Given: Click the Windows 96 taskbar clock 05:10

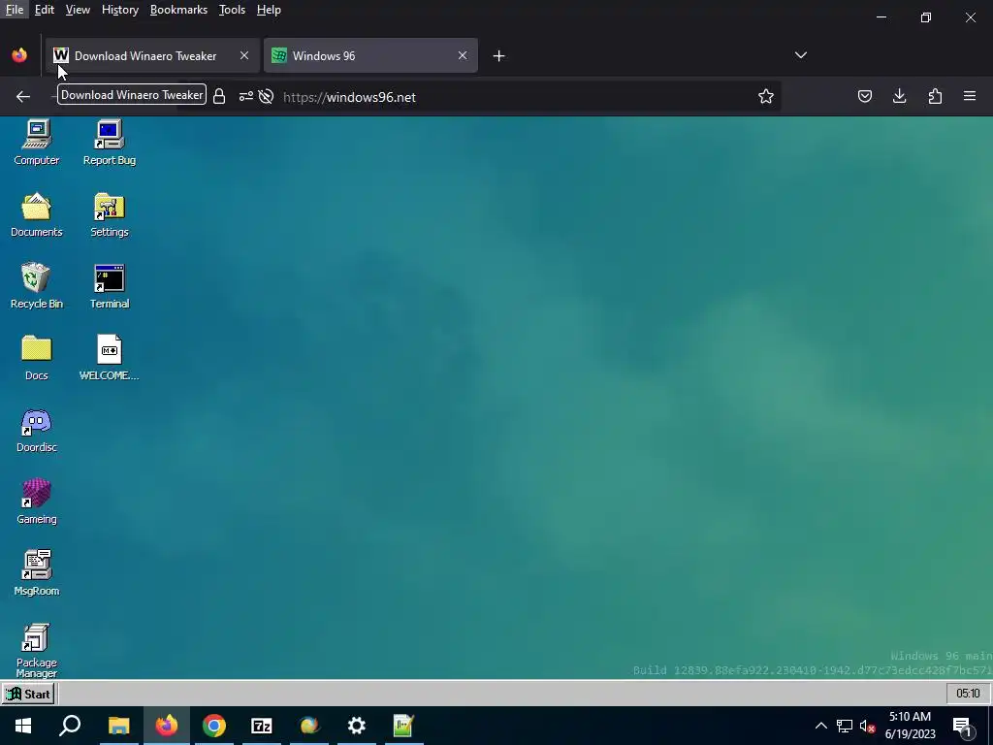Looking at the screenshot, I should 968,694.
